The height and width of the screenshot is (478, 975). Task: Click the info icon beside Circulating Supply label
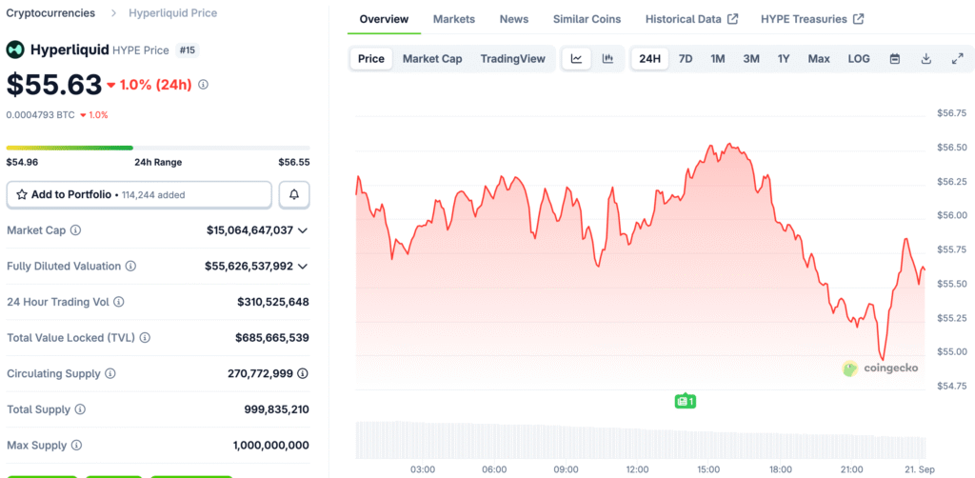click(x=110, y=373)
